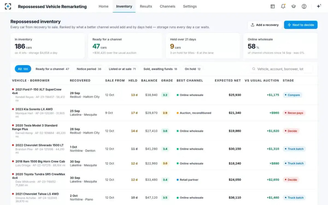The height and width of the screenshot is (205, 328).
Task: Click Truck batch badge on Chevrolet Tahoe row
Action: 294,198
